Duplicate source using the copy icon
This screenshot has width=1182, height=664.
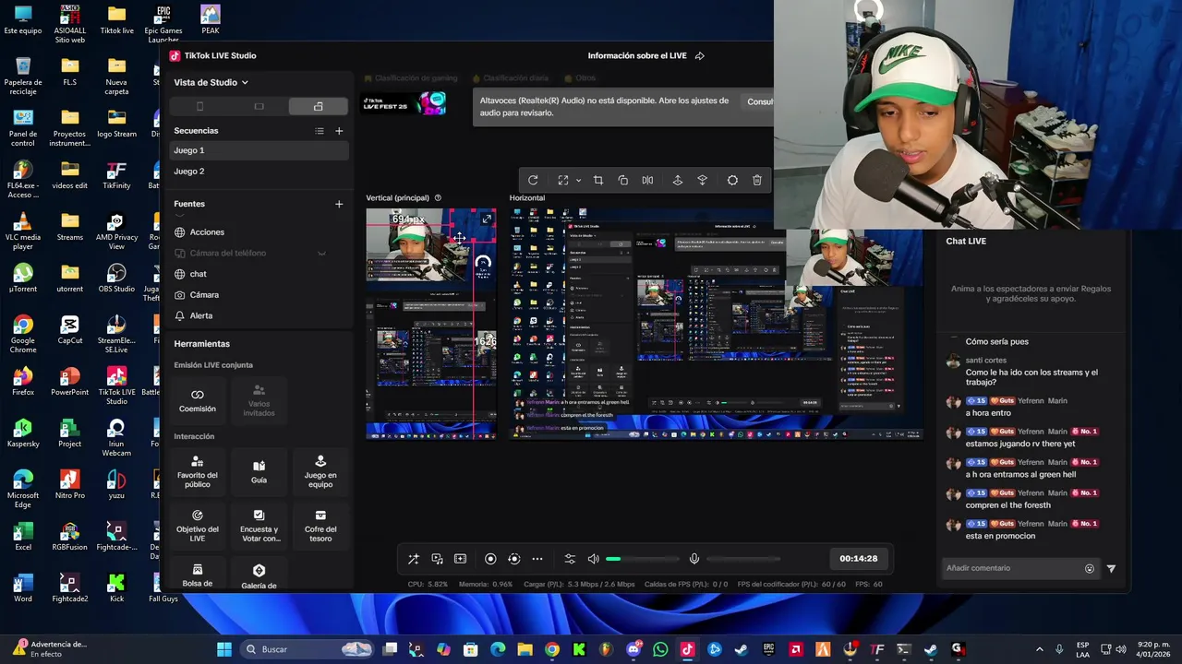[622, 181]
